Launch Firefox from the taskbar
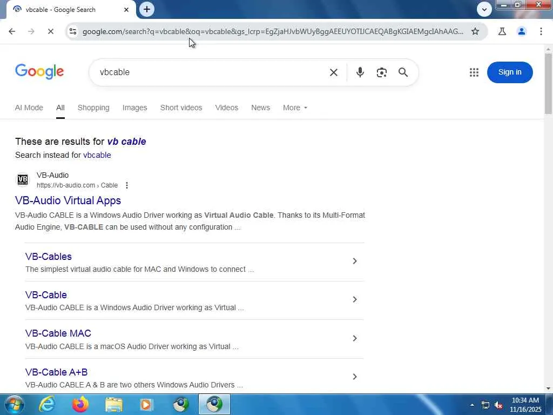The image size is (553, 415). coord(80,404)
